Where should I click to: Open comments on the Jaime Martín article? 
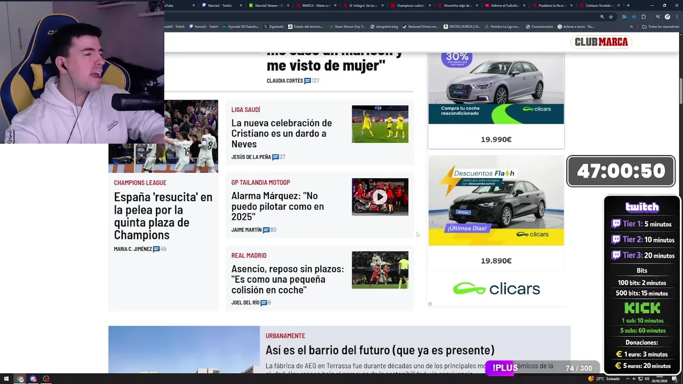[x=269, y=230]
